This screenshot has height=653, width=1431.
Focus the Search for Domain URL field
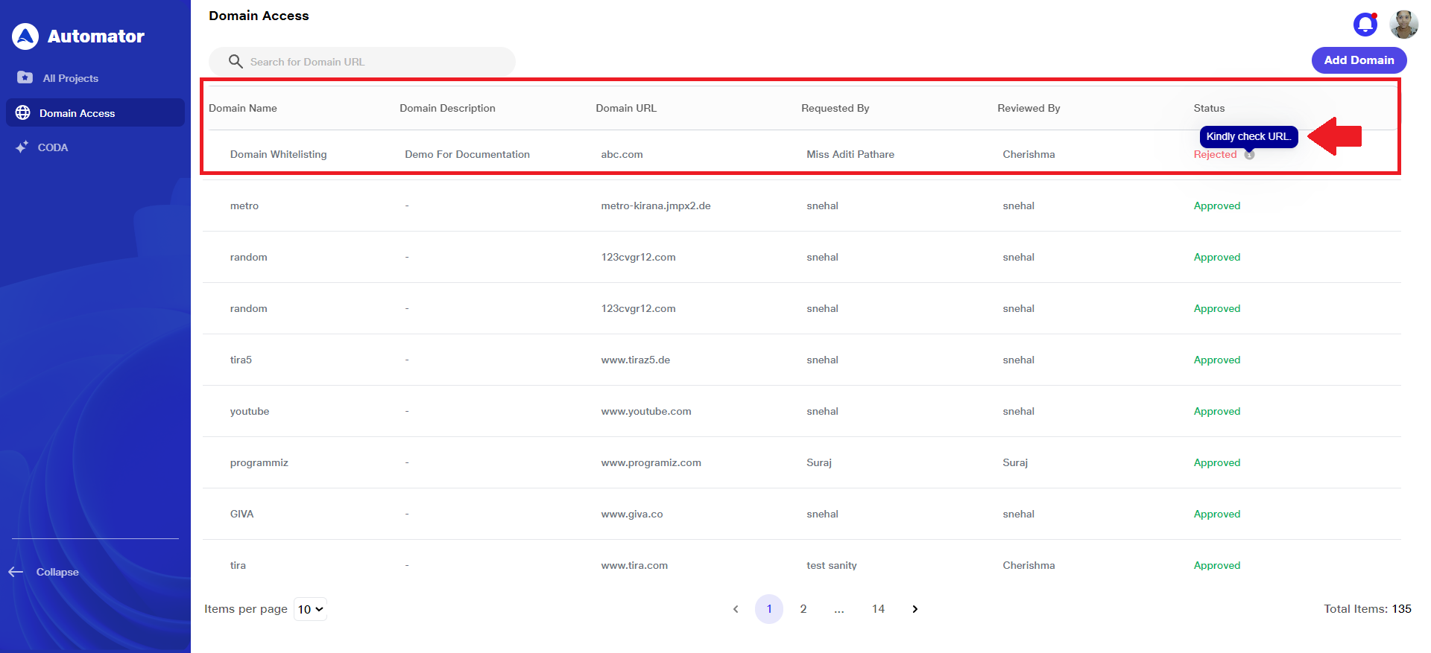[373, 62]
